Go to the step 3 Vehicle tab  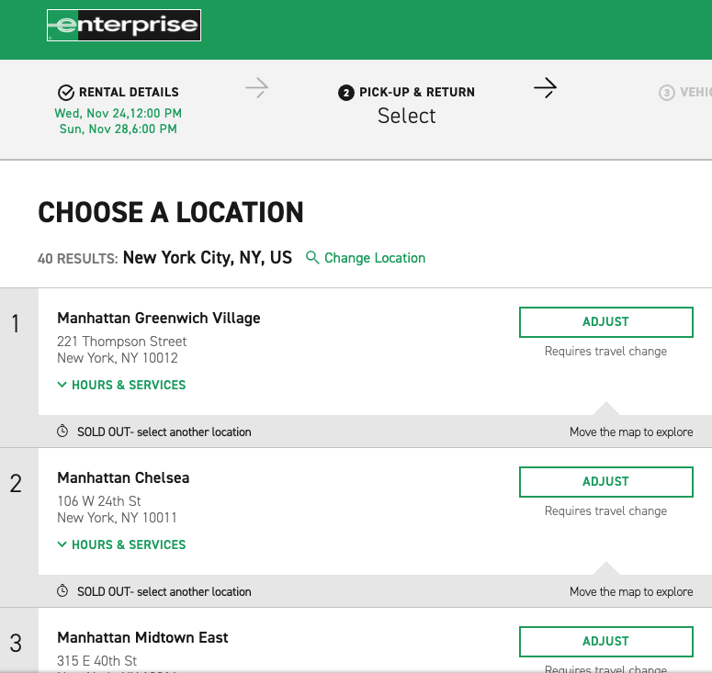pyautogui.click(x=684, y=93)
